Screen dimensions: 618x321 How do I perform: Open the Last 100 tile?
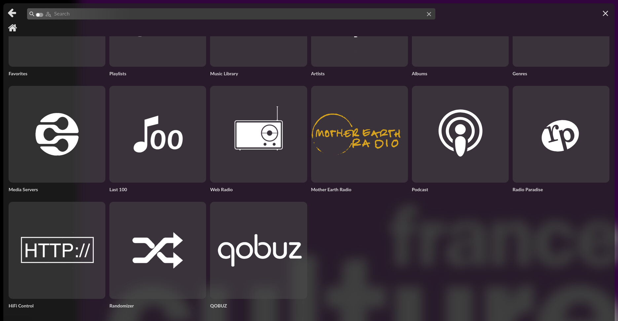pyautogui.click(x=158, y=134)
